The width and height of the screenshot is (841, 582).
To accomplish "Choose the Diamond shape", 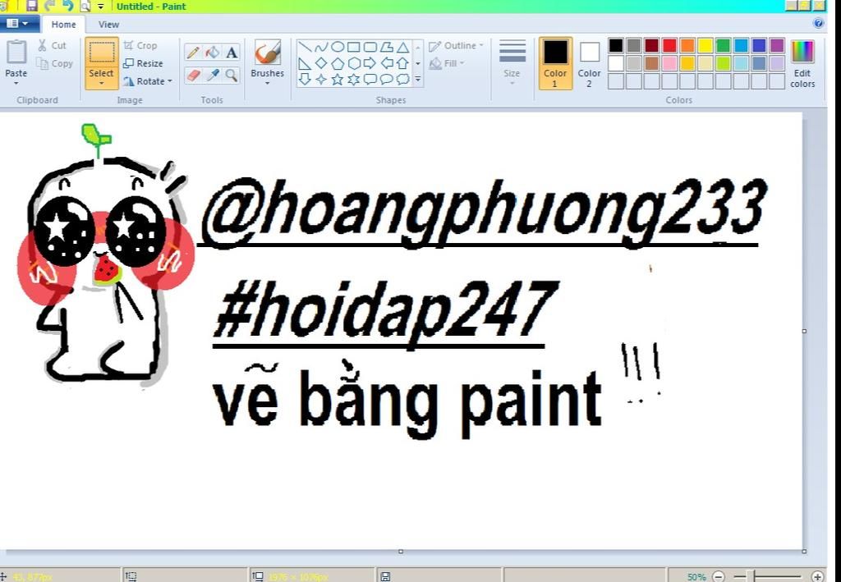I will pos(321,63).
